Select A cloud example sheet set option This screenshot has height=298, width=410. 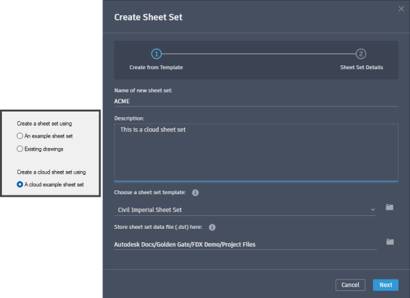pos(20,185)
